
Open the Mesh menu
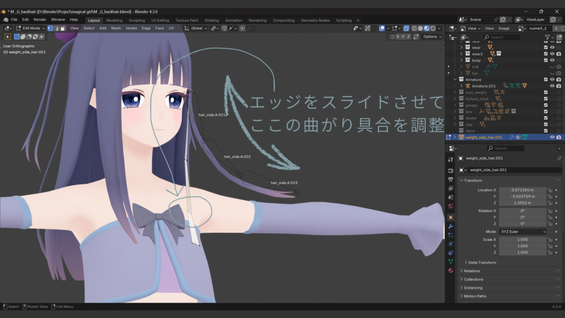tap(116, 28)
